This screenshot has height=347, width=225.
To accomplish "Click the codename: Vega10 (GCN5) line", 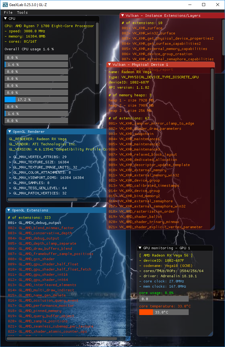I will [x=166, y=266].
